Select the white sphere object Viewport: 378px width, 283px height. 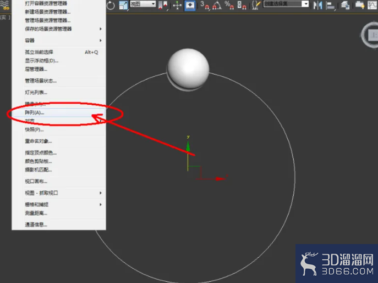click(188, 69)
